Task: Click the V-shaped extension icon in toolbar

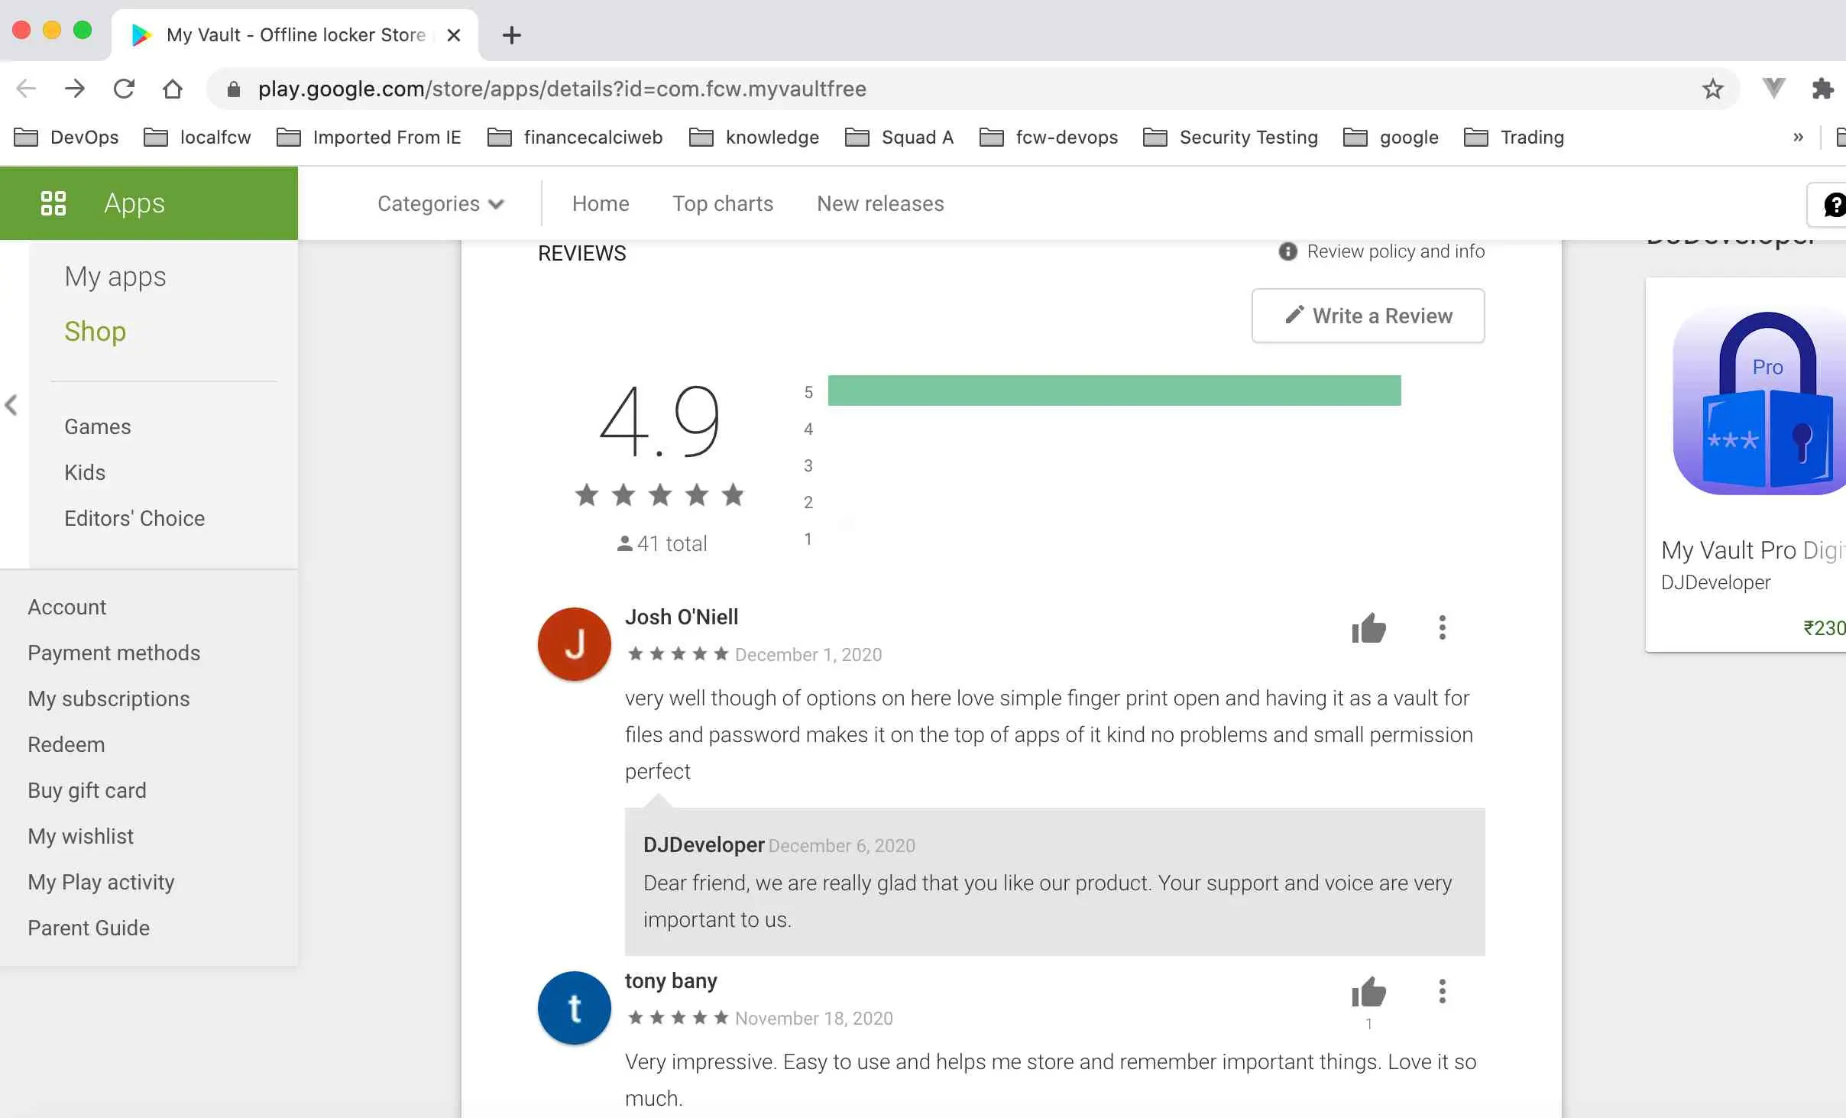Action: (1773, 89)
